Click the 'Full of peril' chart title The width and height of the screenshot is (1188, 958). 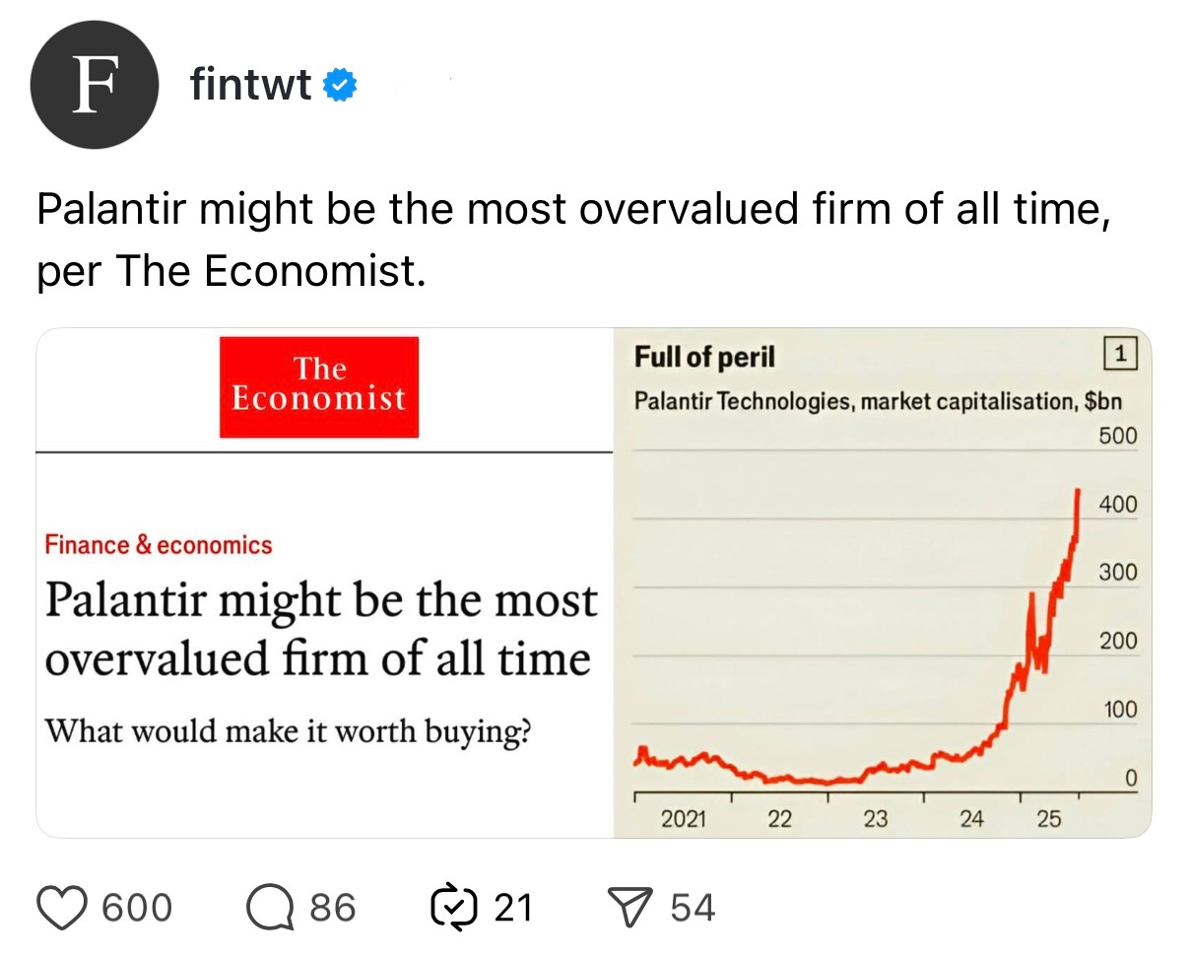click(704, 357)
